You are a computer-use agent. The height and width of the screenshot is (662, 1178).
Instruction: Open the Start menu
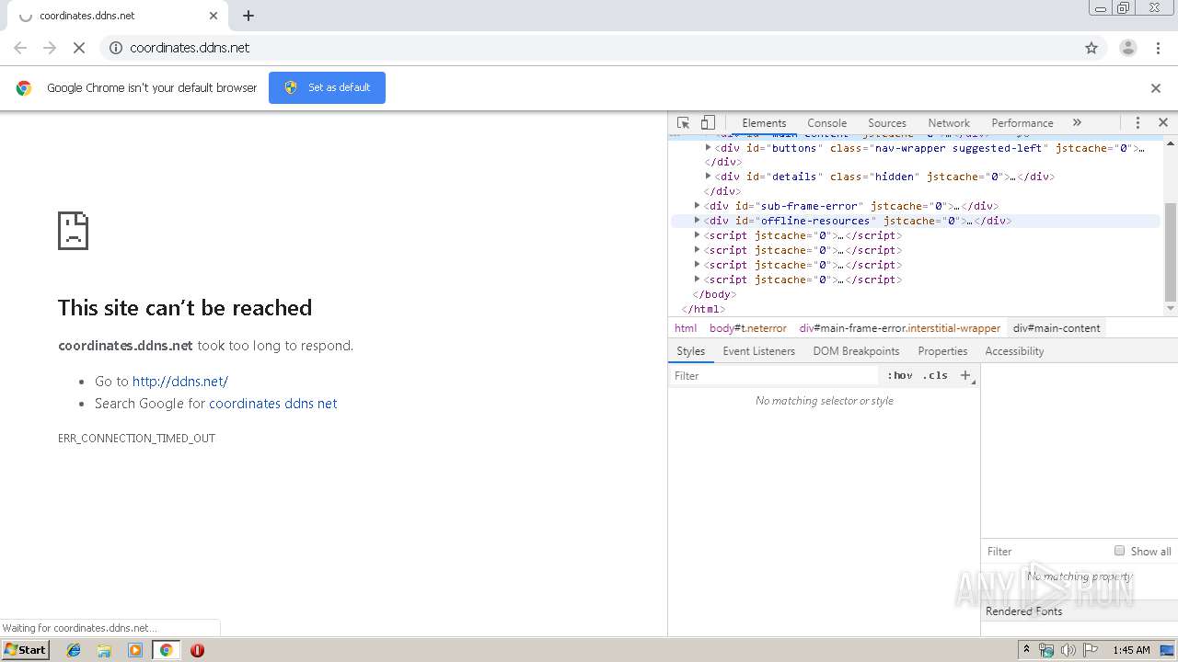coord(25,650)
